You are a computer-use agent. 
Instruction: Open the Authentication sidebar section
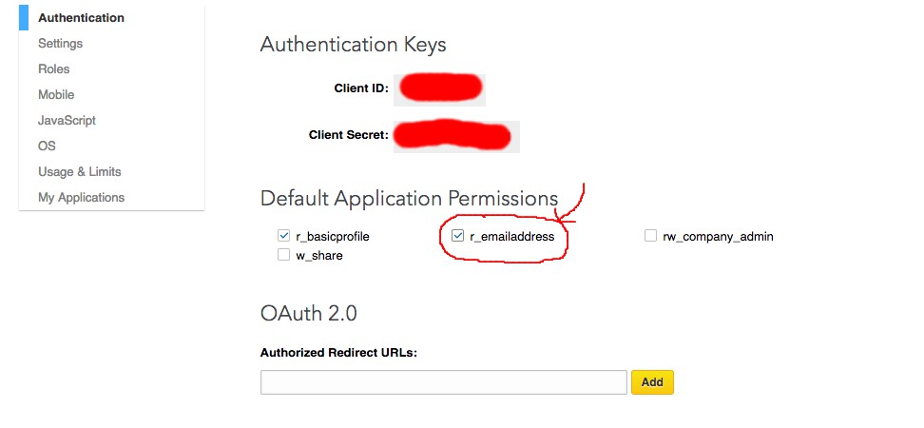coord(81,18)
